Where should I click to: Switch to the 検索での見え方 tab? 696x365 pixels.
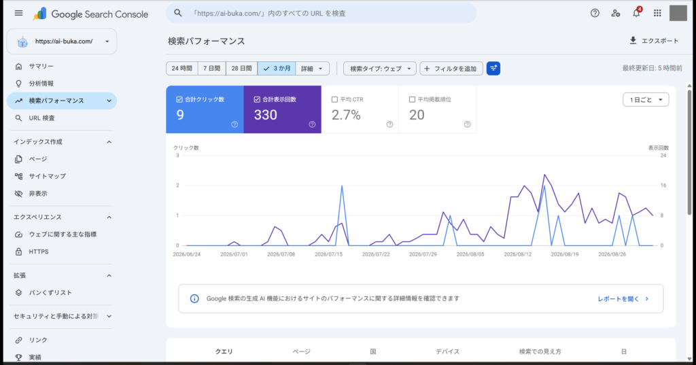(540, 351)
